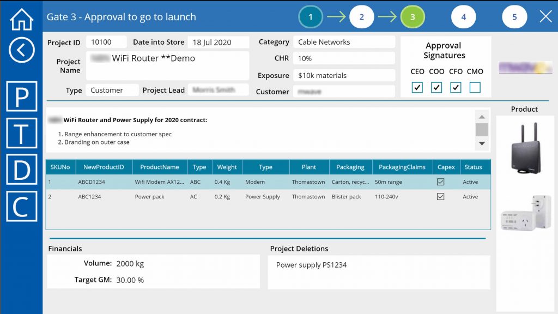The width and height of the screenshot is (558, 314).
Task: Toggle the CFO approval checkbox
Action: (x=456, y=87)
